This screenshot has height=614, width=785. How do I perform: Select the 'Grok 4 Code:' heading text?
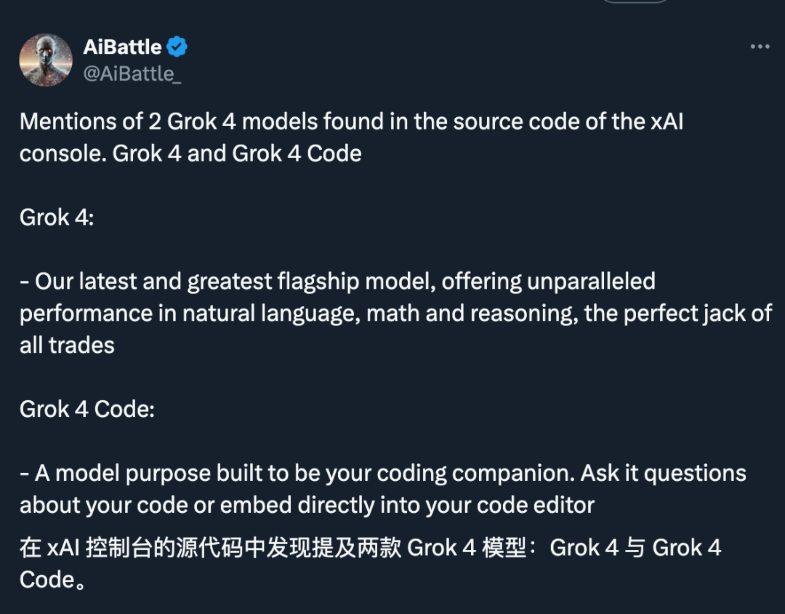coord(87,409)
